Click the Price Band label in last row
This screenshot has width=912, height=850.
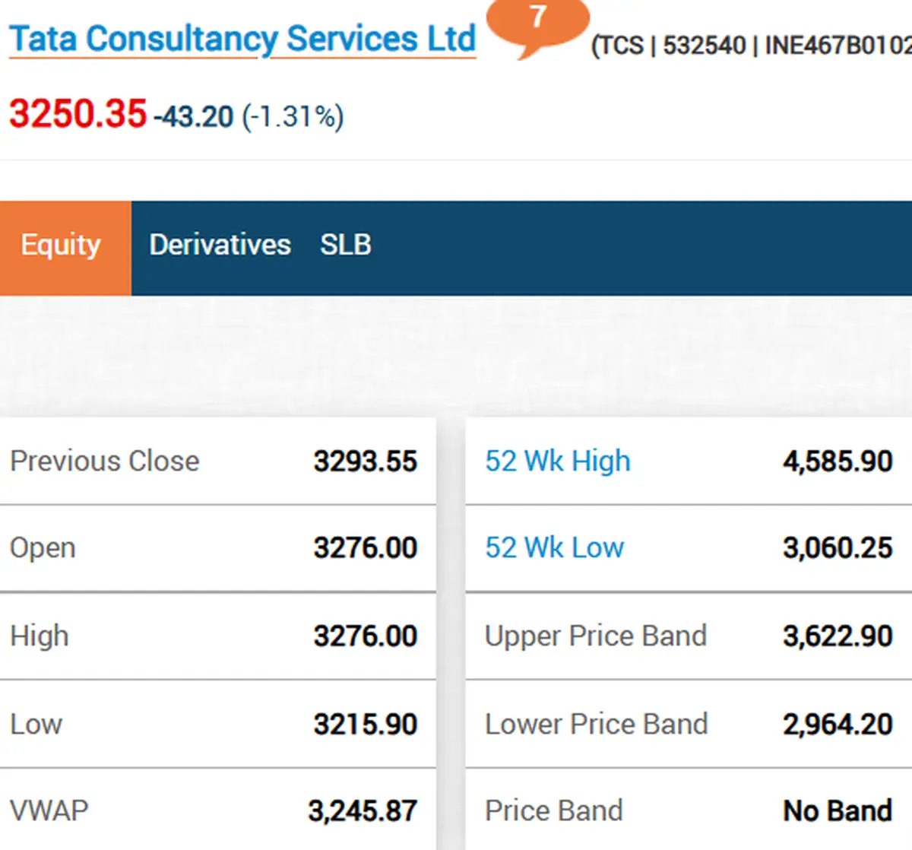pos(554,810)
